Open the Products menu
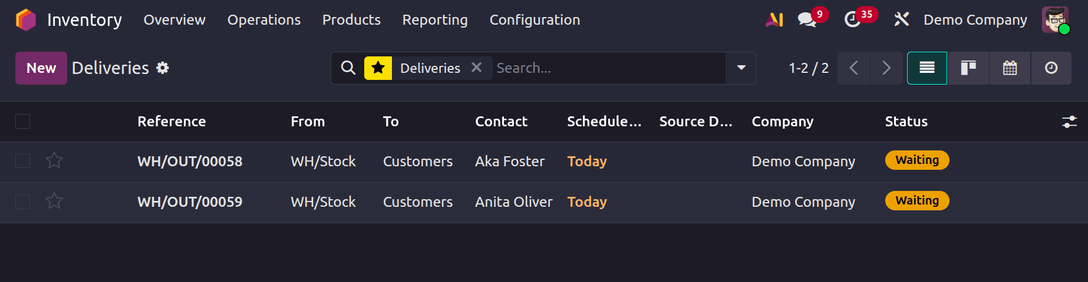The height and width of the screenshot is (282, 1088). pyautogui.click(x=351, y=20)
